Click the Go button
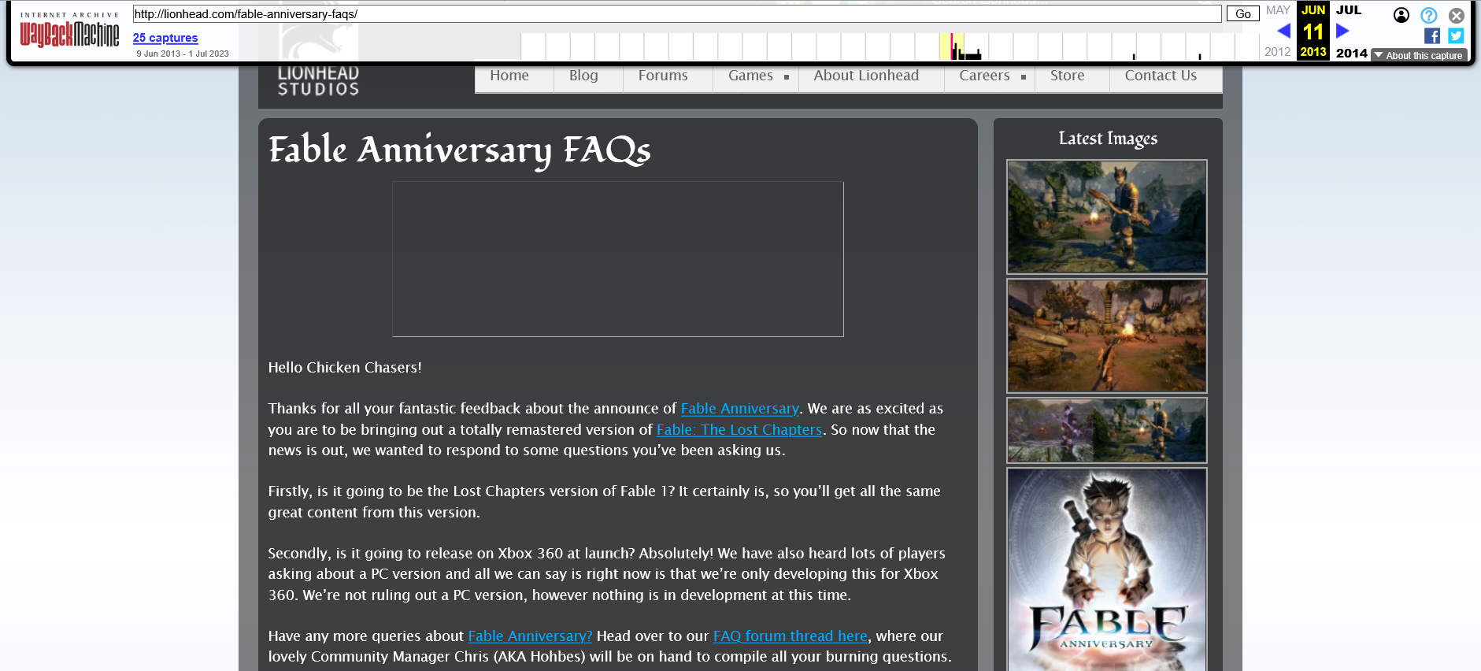1481x671 pixels. [x=1243, y=13]
